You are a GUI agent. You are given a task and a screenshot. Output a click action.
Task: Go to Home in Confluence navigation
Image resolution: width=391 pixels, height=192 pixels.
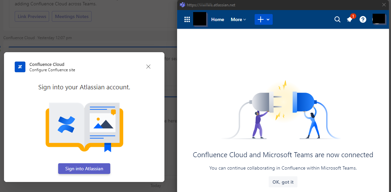pos(218,19)
